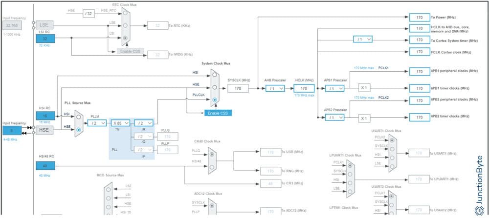Click the To USART1 (MHz) value box
The width and height of the screenshot is (489, 218).
[419, 153]
